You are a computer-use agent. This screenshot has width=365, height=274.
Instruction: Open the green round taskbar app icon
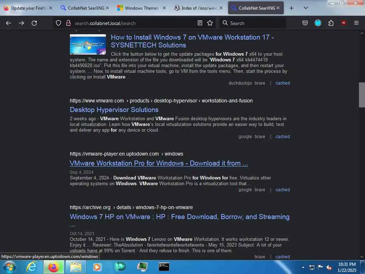(120, 267)
